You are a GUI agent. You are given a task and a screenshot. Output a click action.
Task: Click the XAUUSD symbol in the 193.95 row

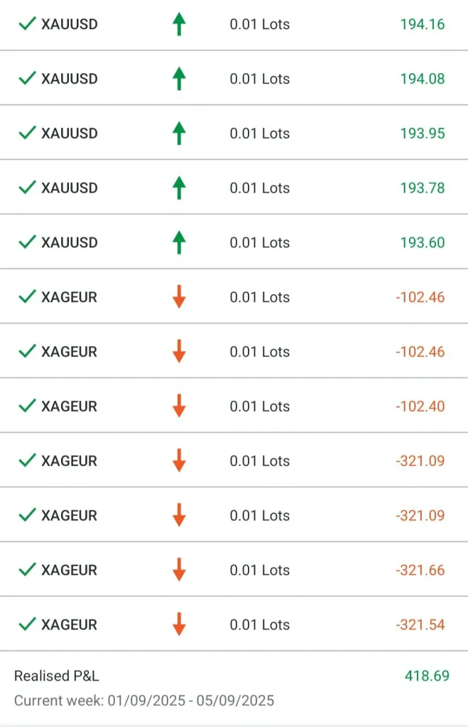click(x=70, y=134)
